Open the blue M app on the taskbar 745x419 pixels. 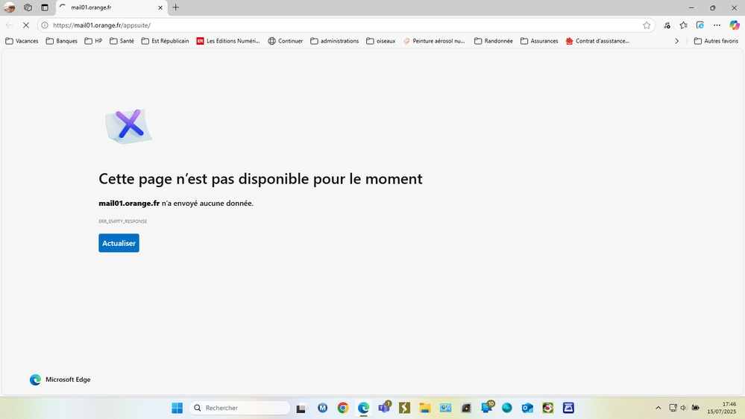(x=323, y=408)
